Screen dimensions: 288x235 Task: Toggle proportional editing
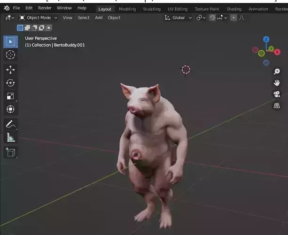click(234, 18)
